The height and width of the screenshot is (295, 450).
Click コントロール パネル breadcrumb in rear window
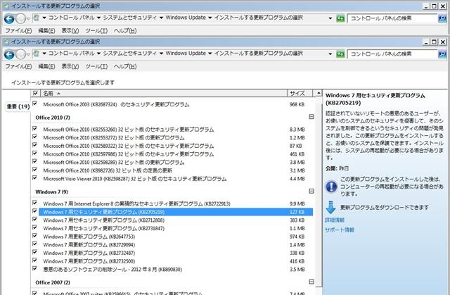(x=71, y=18)
